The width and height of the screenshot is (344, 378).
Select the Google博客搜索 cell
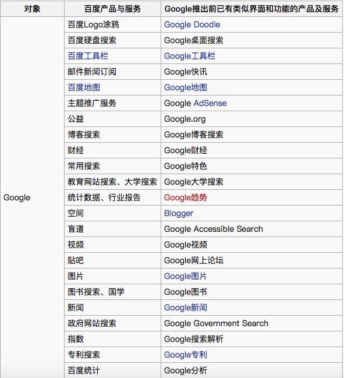point(251,135)
